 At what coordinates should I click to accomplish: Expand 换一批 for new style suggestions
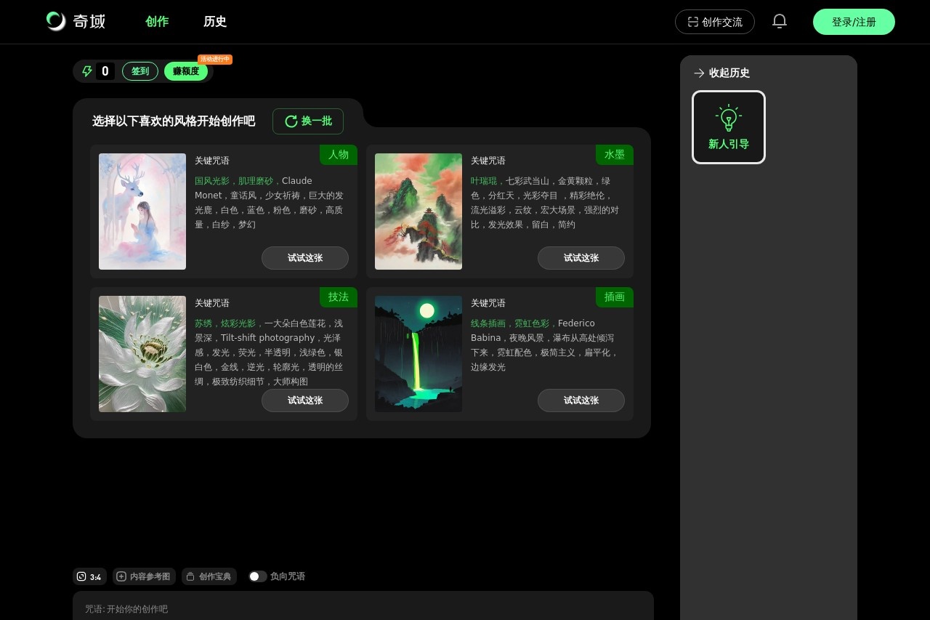308,121
